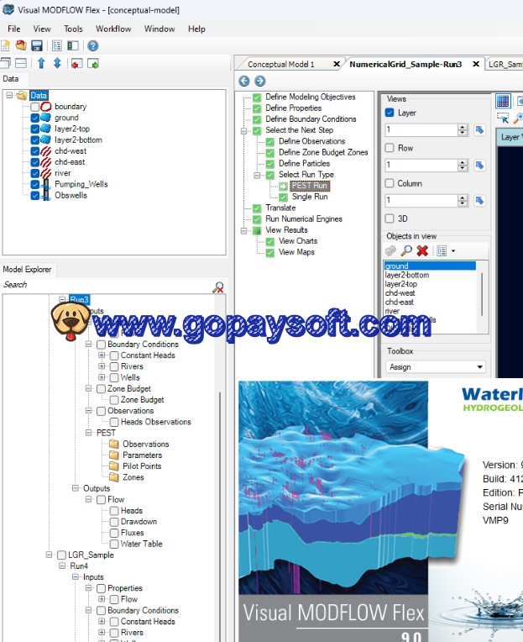Open the Workflow menu
523x642 pixels.
click(x=113, y=29)
